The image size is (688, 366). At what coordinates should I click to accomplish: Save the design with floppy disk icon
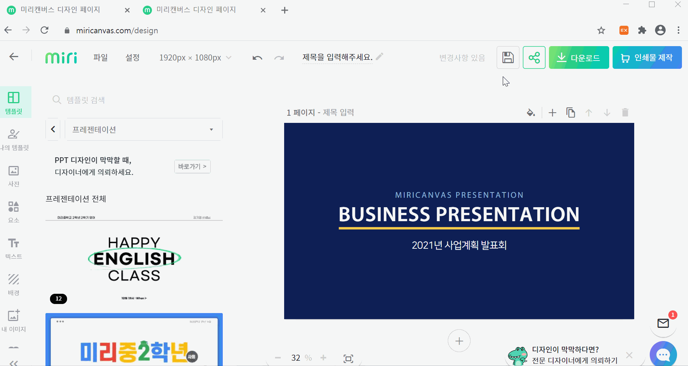tap(508, 57)
